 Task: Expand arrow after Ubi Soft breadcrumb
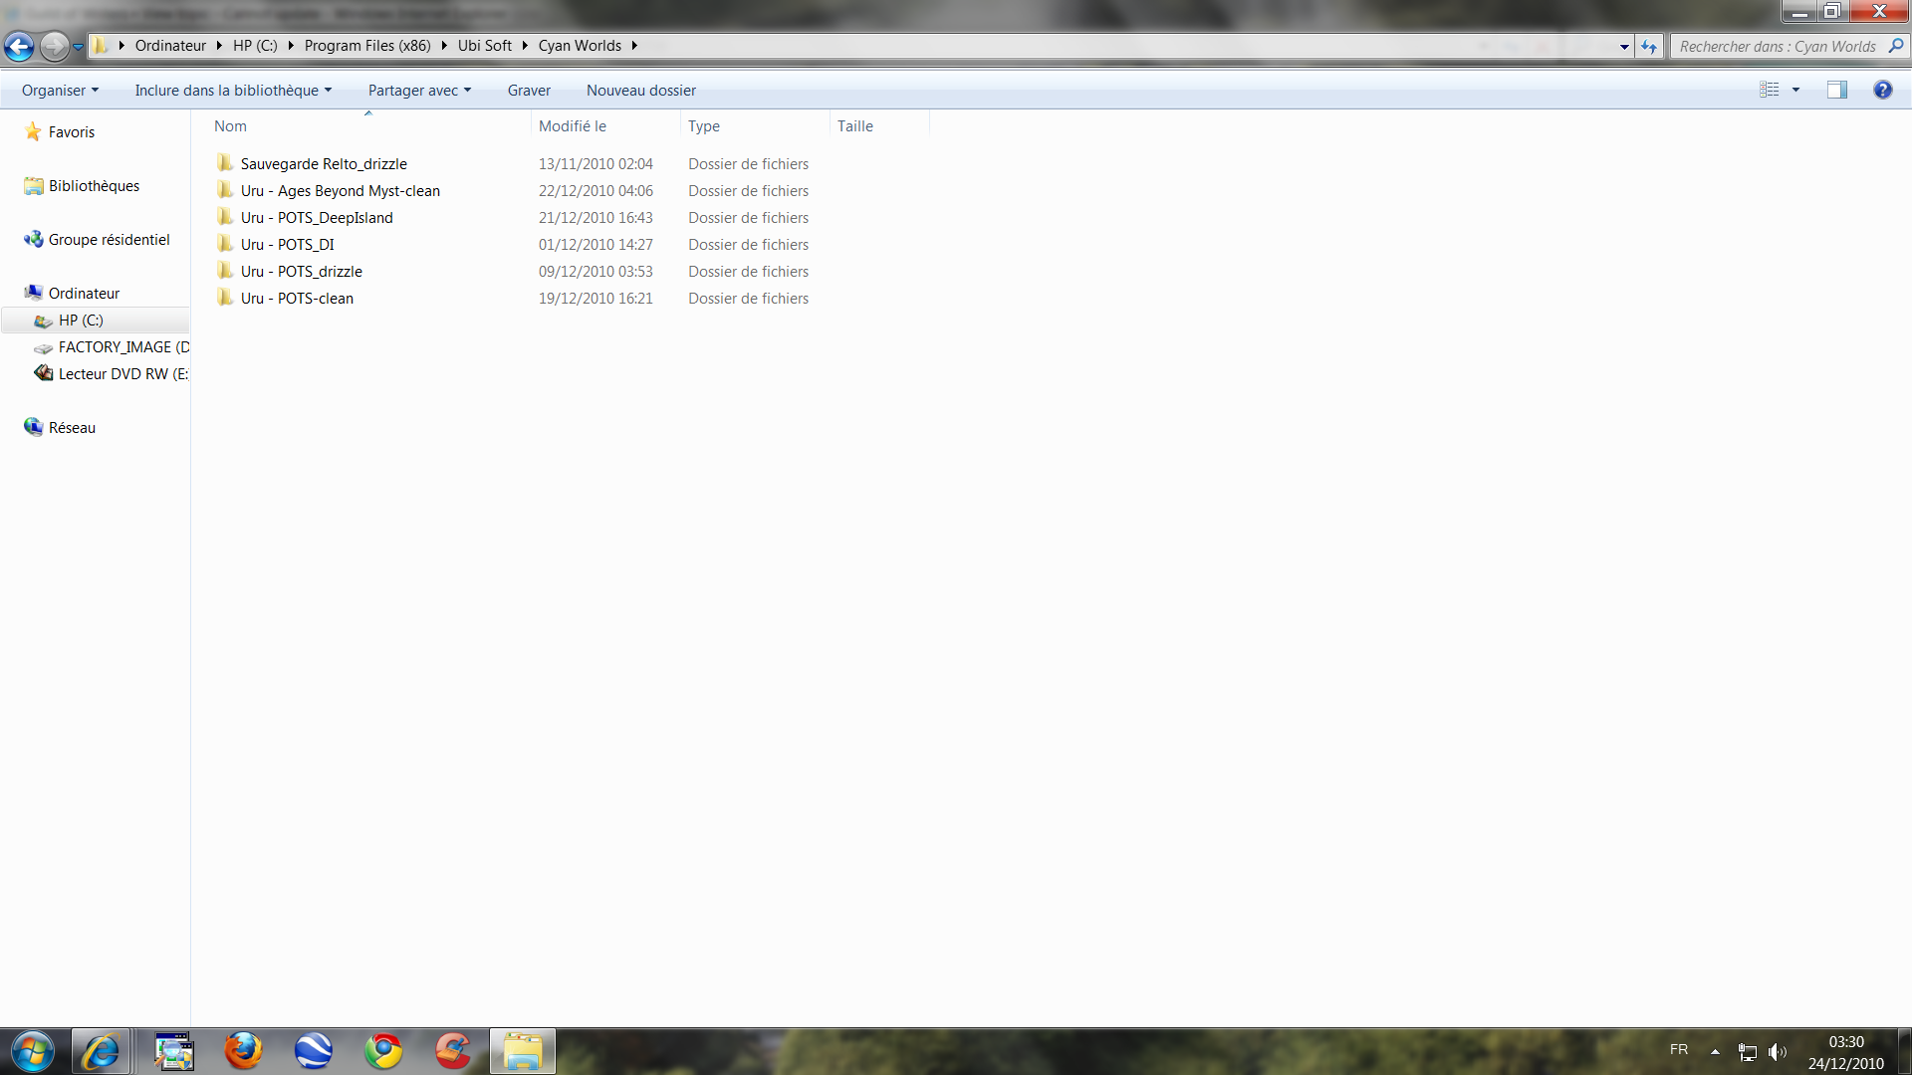[x=525, y=46]
